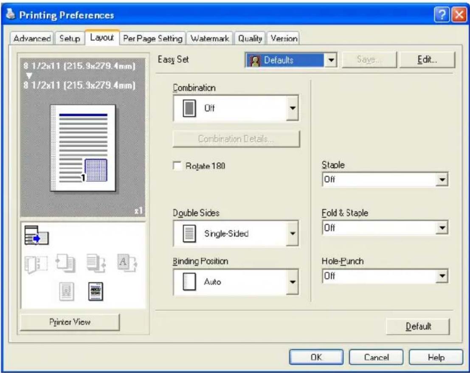Click the greyed letter A rotate icon
This screenshot has height=373, width=470.
(127, 263)
